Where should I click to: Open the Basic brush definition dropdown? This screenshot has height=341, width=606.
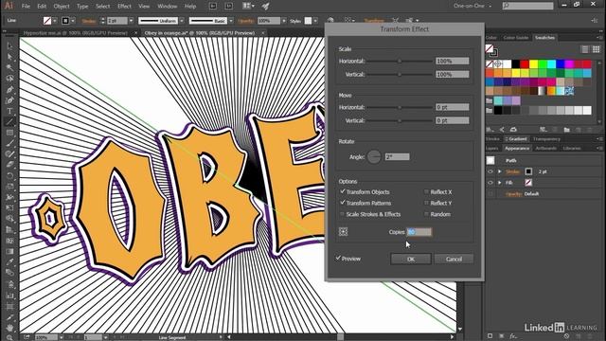[x=231, y=21]
